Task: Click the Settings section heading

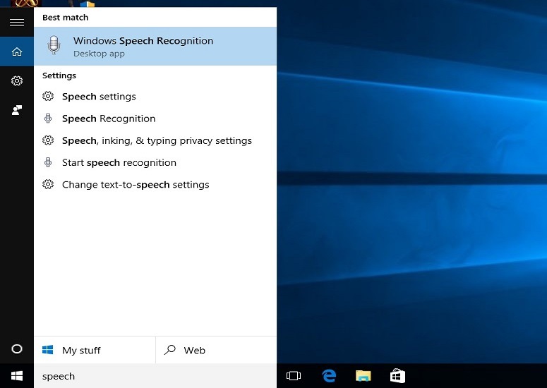Action: [59, 75]
